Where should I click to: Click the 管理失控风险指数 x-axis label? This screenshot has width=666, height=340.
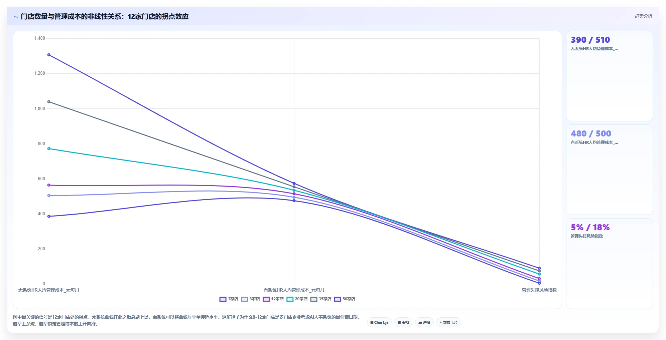point(539,290)
